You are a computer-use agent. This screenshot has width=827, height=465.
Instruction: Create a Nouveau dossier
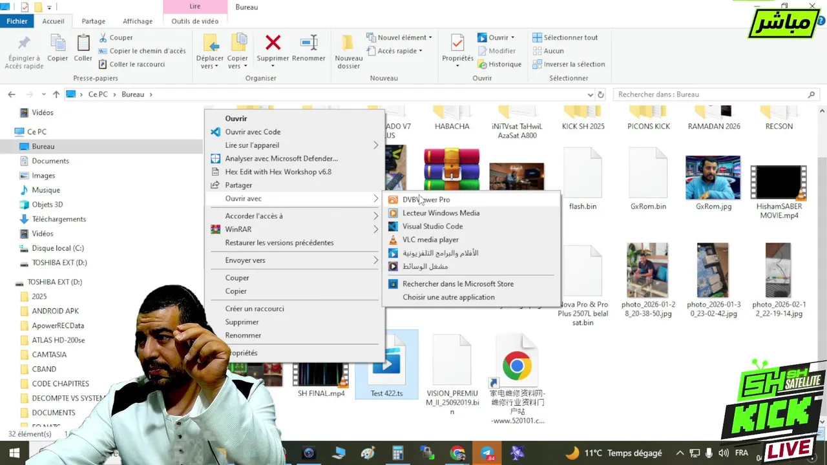pos(348,52)
